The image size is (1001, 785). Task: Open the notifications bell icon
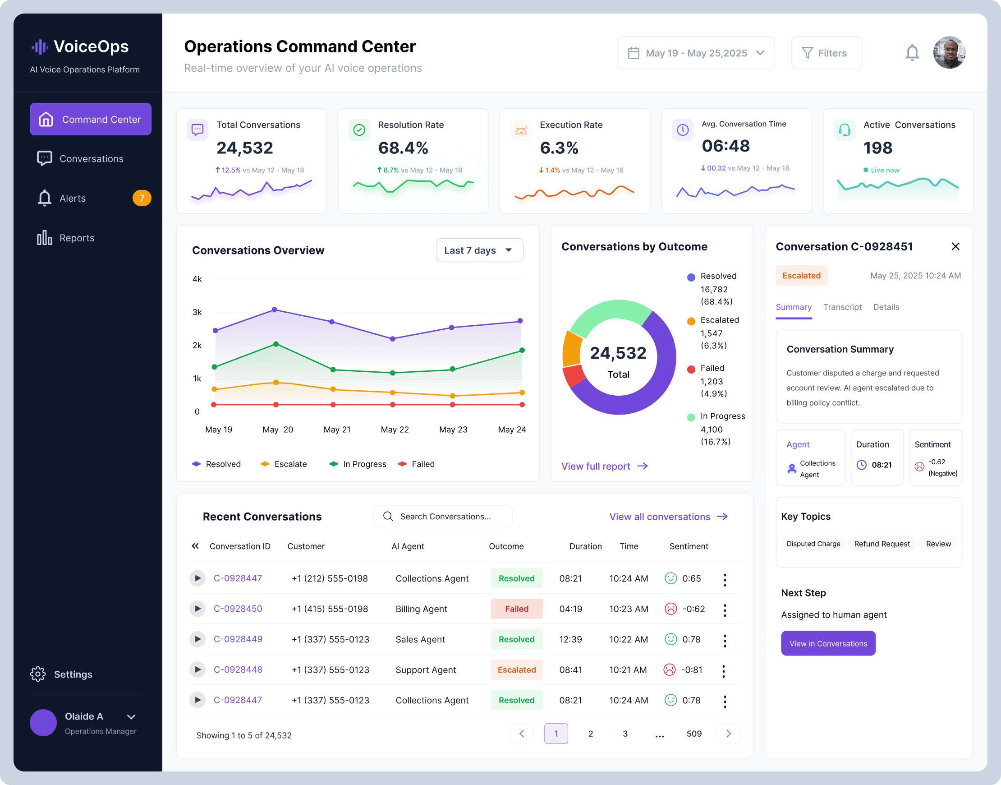[x=912, y=53]
